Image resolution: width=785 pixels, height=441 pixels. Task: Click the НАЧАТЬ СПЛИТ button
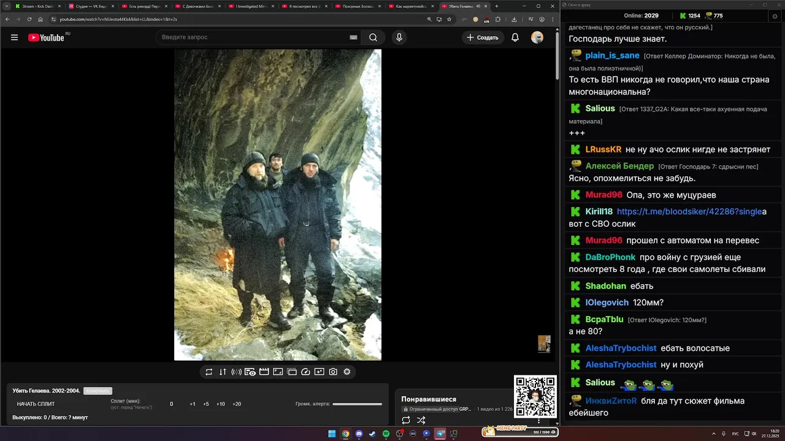[x=36, y=404]
